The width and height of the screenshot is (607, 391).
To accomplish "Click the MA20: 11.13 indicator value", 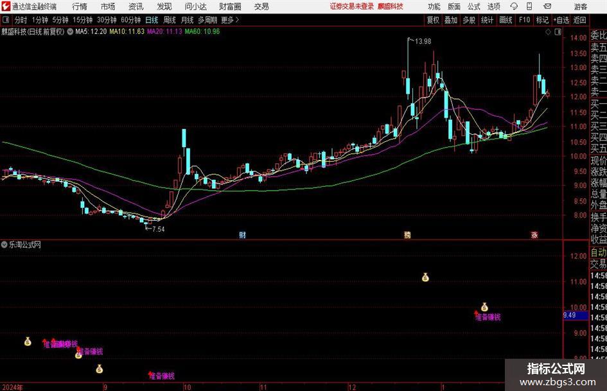I will (164, 31).
